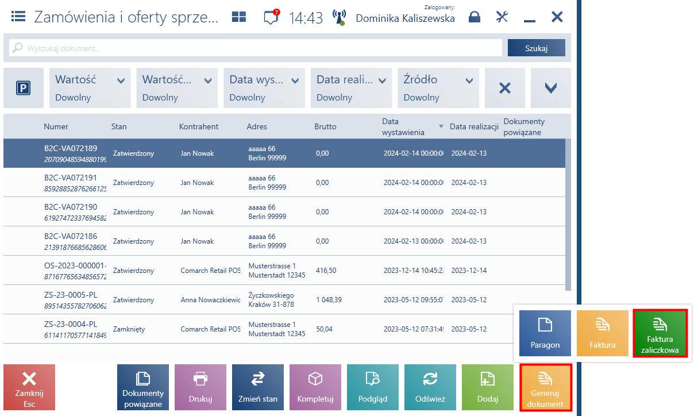Toggle the parking P filter button

tap(24, 88)
